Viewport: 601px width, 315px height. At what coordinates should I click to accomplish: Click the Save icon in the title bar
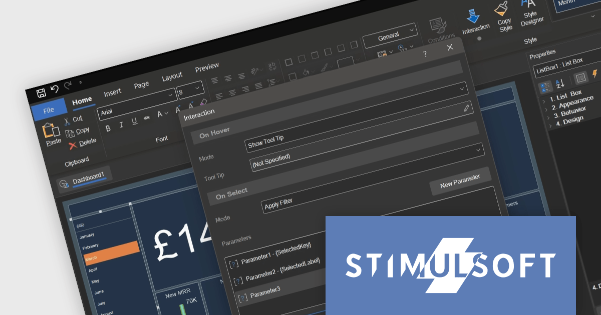coord(42,92)
